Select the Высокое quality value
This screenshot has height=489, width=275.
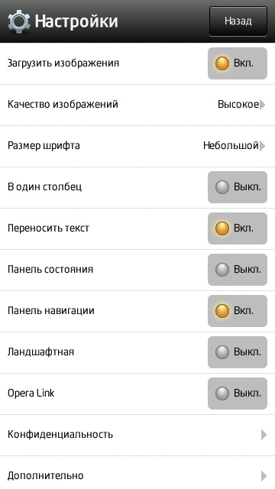(238, 104)
